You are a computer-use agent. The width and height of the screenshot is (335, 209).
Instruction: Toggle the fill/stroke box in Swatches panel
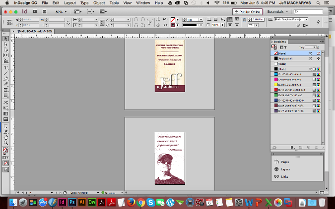(x=274, y=47)
